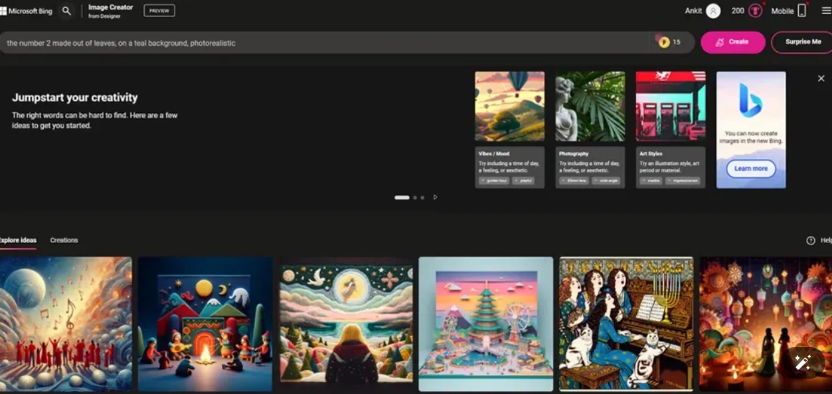Click the pink boost token showing 200
832x394 pixels.
(x=755, y=11)
